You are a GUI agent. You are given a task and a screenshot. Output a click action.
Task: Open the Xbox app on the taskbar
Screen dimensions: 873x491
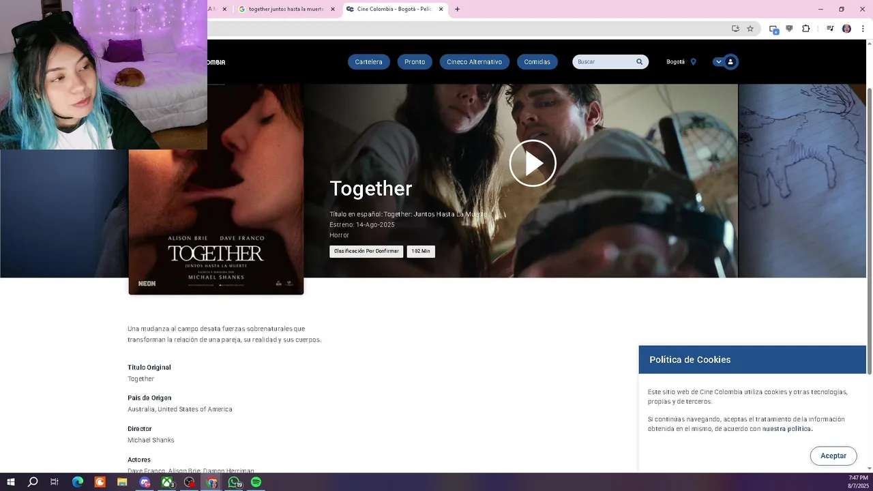coord(167,482)
